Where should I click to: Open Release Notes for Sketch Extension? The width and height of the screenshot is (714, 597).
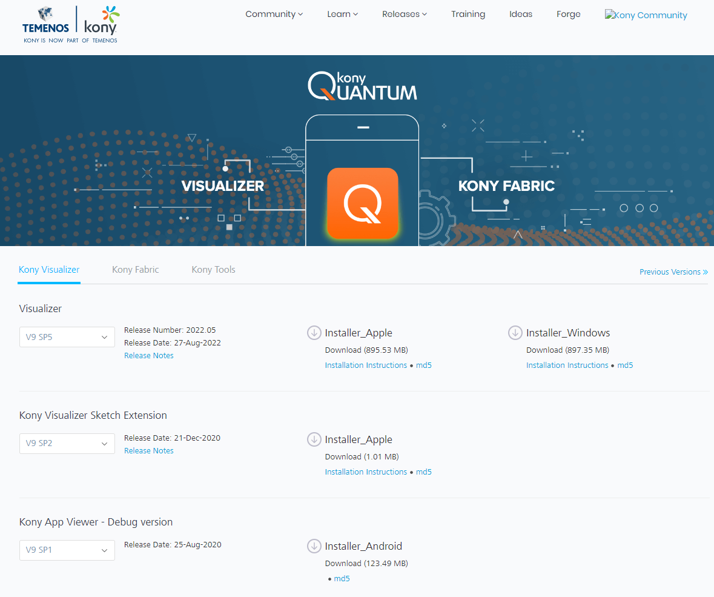pyautogui.click(x=149, y=451)
